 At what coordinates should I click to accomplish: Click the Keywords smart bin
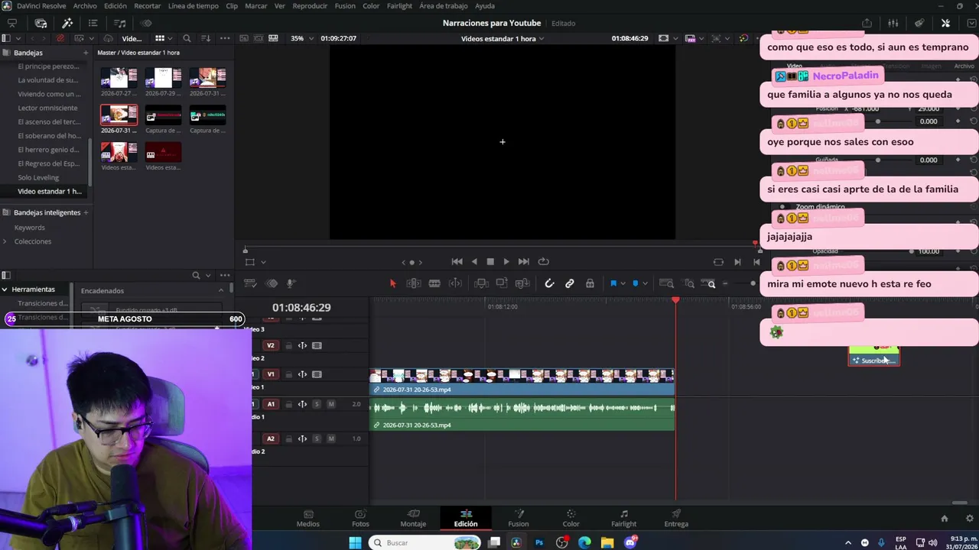29,228
